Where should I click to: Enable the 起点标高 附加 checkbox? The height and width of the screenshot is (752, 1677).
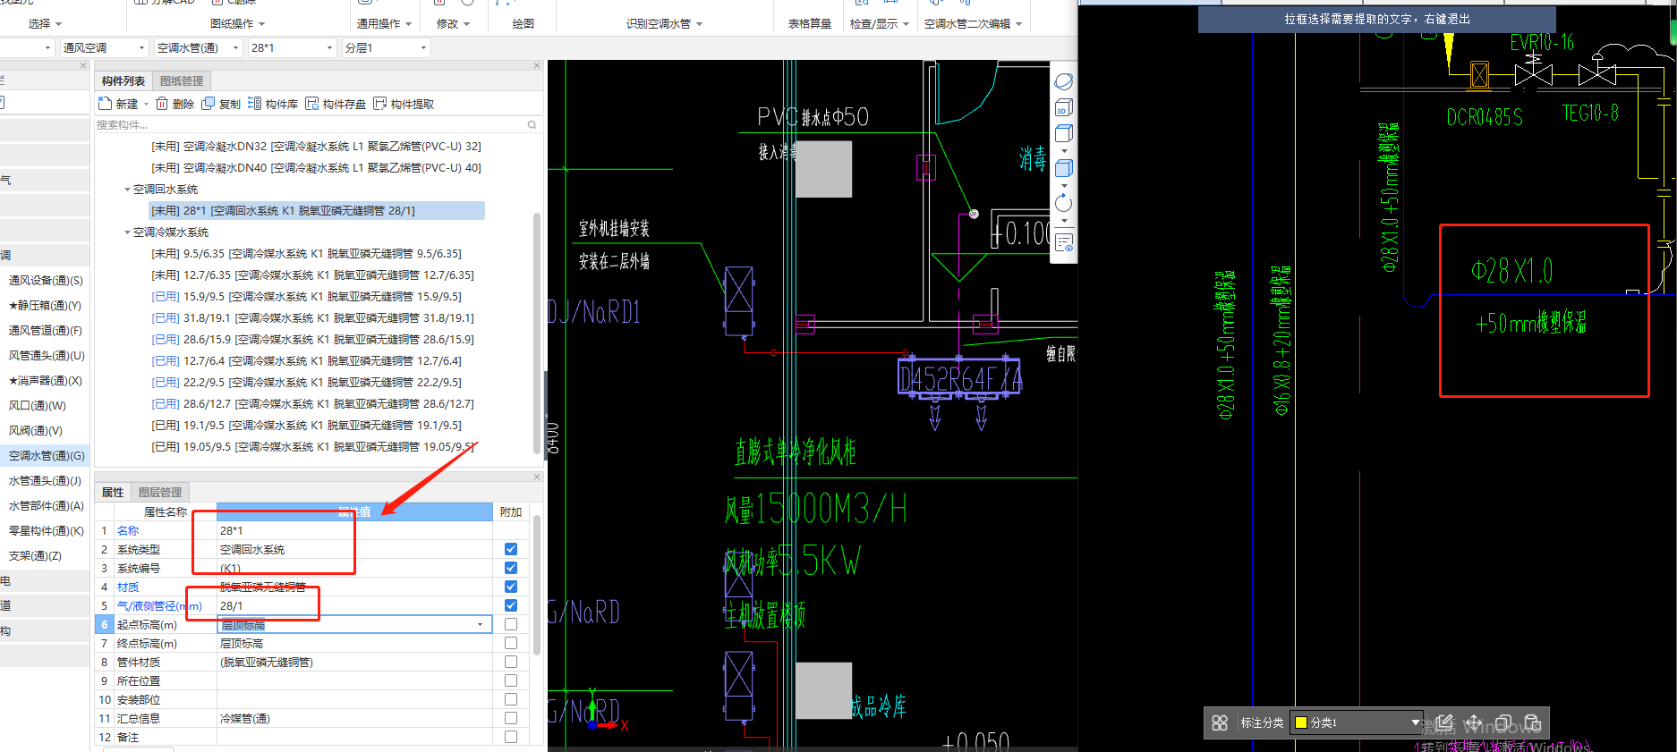(511, 624)
